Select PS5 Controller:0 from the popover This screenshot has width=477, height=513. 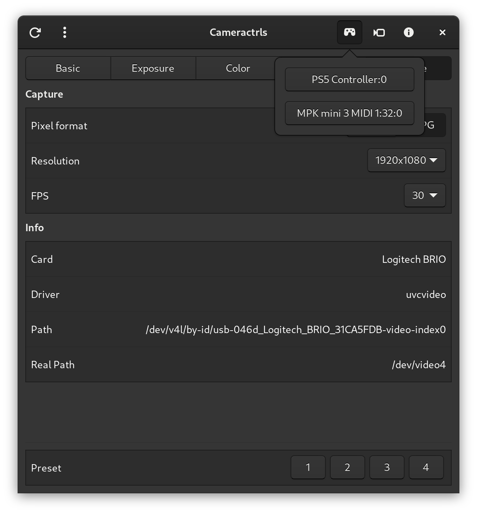pos(349,79)
